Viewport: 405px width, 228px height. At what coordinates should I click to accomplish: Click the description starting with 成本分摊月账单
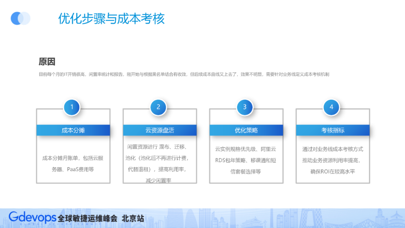coord(73,164)
